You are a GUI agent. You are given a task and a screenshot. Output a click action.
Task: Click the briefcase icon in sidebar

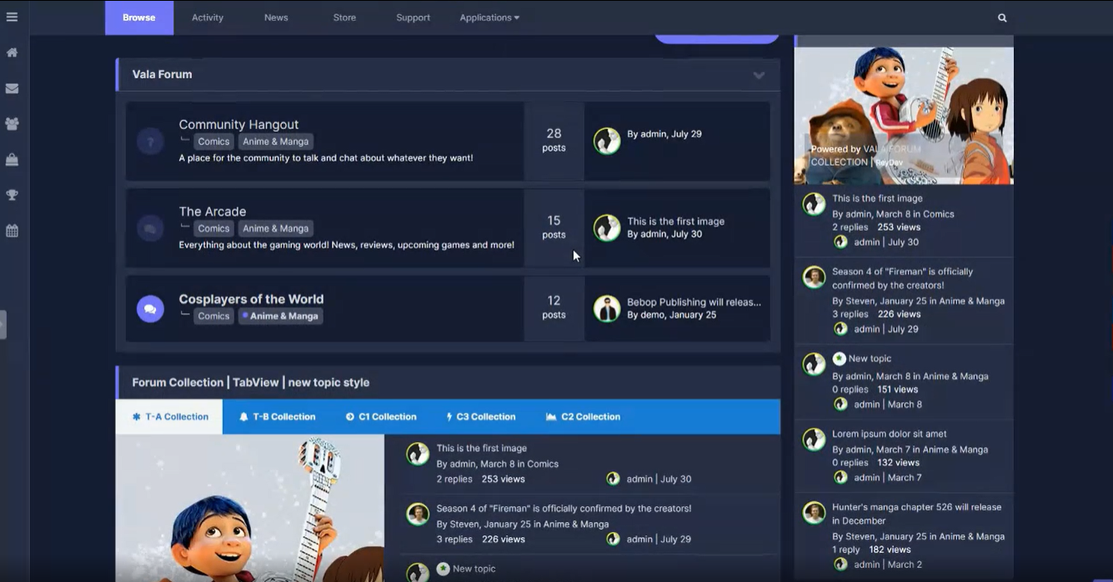(12, 159)
